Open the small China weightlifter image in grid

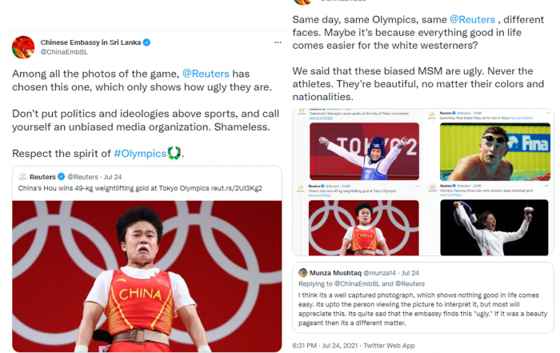[363, 227]
